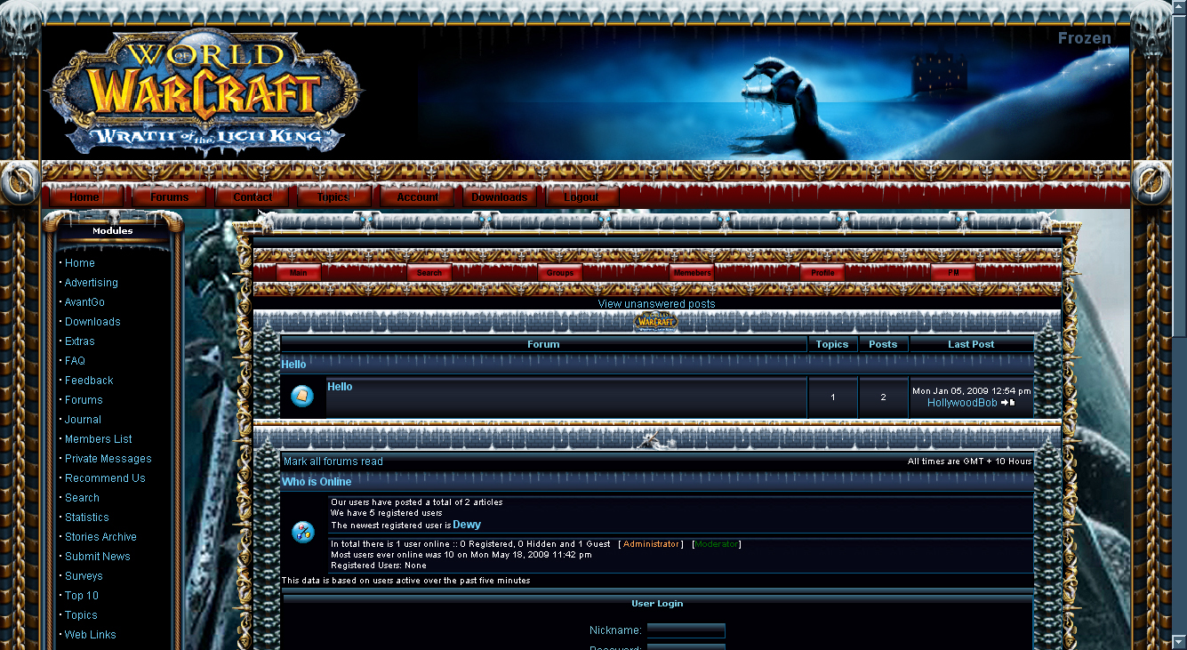Click the right round medallion beside navbar
The height and width of the screenshot is (650, 1187).
pyautogui.click(x=1152, y=183)
